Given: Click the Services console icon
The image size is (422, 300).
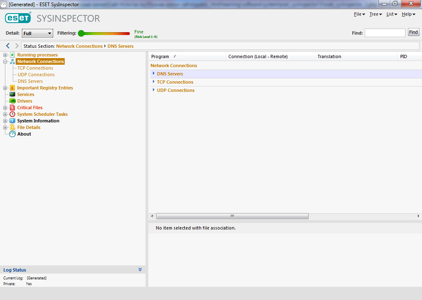Looking at the screenshot, I should pos(12,94).
